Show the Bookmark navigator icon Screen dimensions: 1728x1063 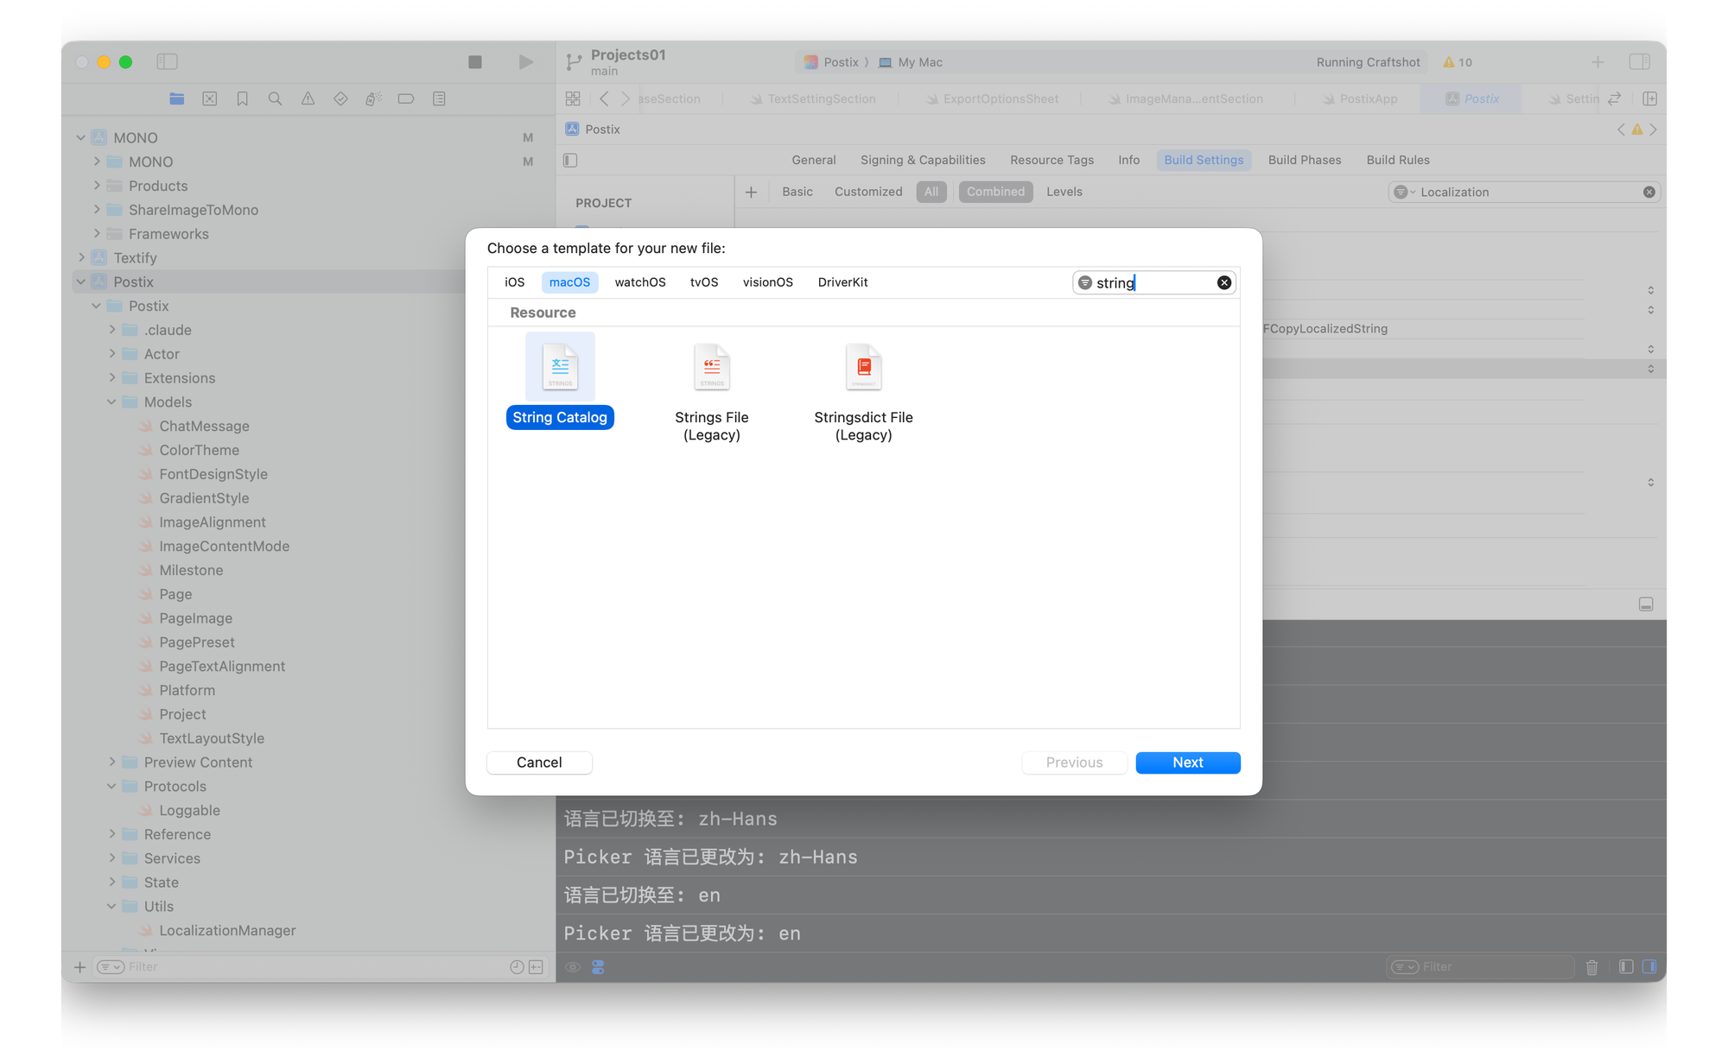tap(243, 99)
